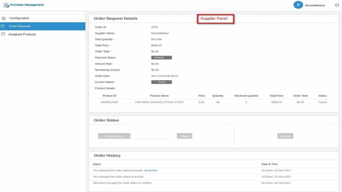Click the Assigned Products sidebar icon
This screenshot has width=342, height=192.
click(x=3, y=34)
